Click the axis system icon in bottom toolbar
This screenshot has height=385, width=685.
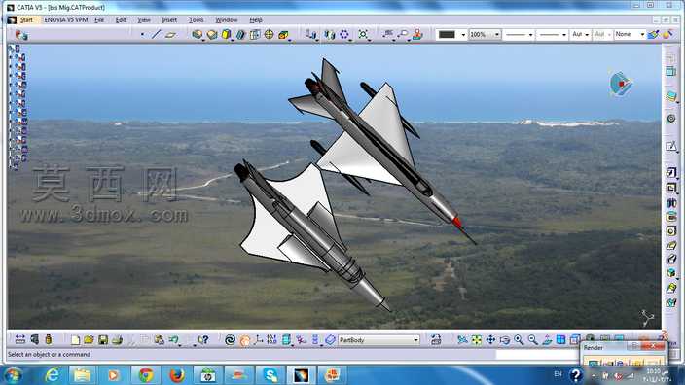point(258,340)
